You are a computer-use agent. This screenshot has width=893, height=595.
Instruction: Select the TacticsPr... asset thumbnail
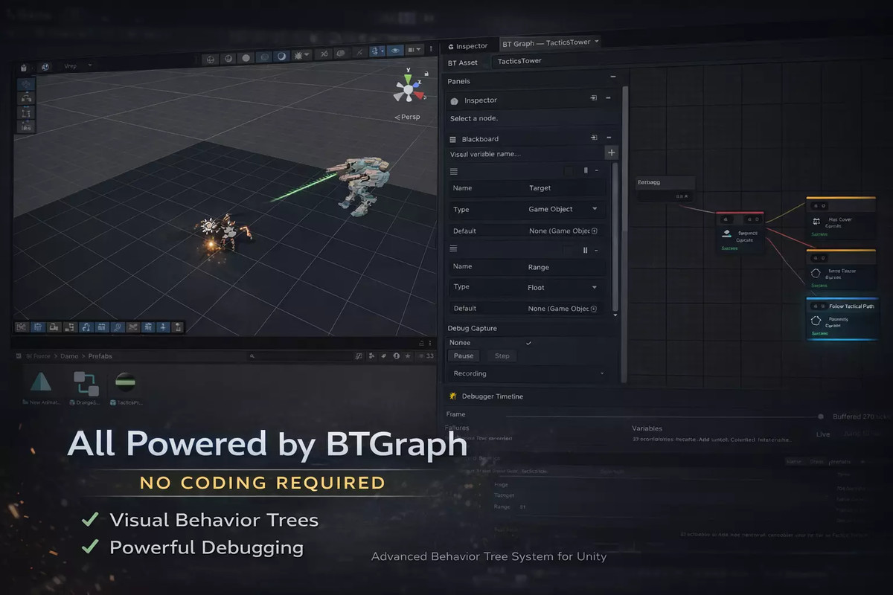126,387
